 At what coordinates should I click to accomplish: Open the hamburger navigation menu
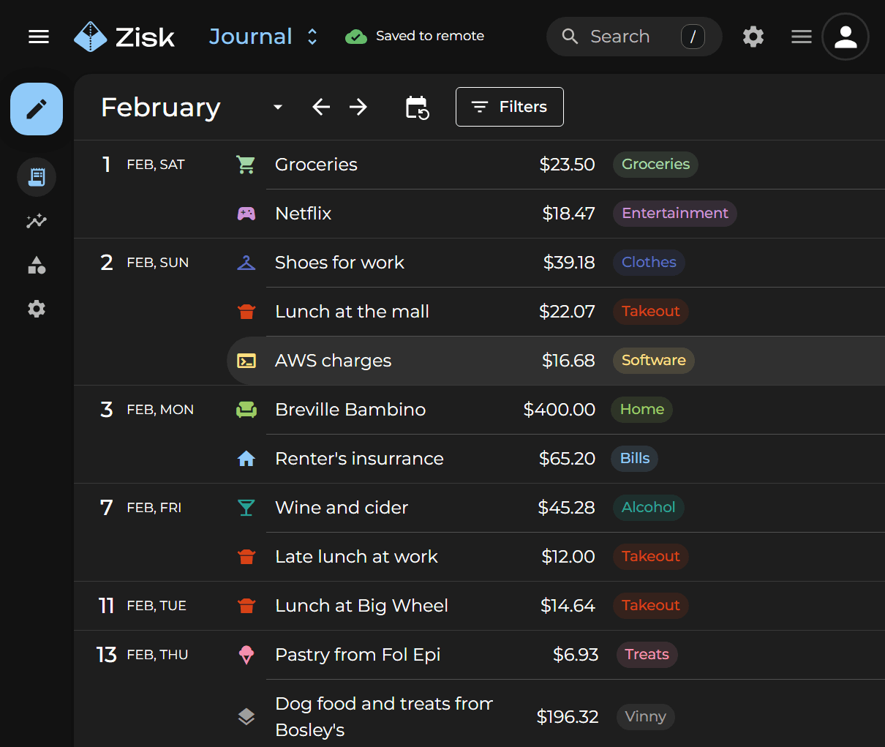click(39, 37)
